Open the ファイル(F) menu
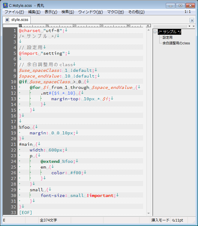 point(14,12)
